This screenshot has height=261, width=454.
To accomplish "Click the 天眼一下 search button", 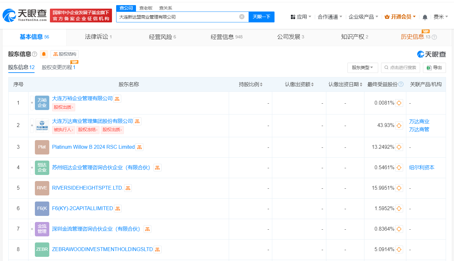I will click(261, 17).
